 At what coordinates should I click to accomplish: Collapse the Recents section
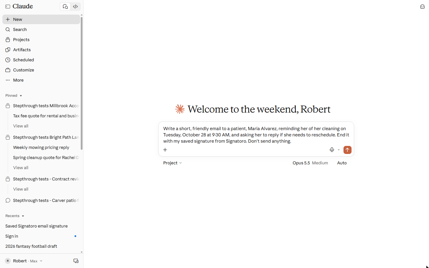click(x=15, y=216)
